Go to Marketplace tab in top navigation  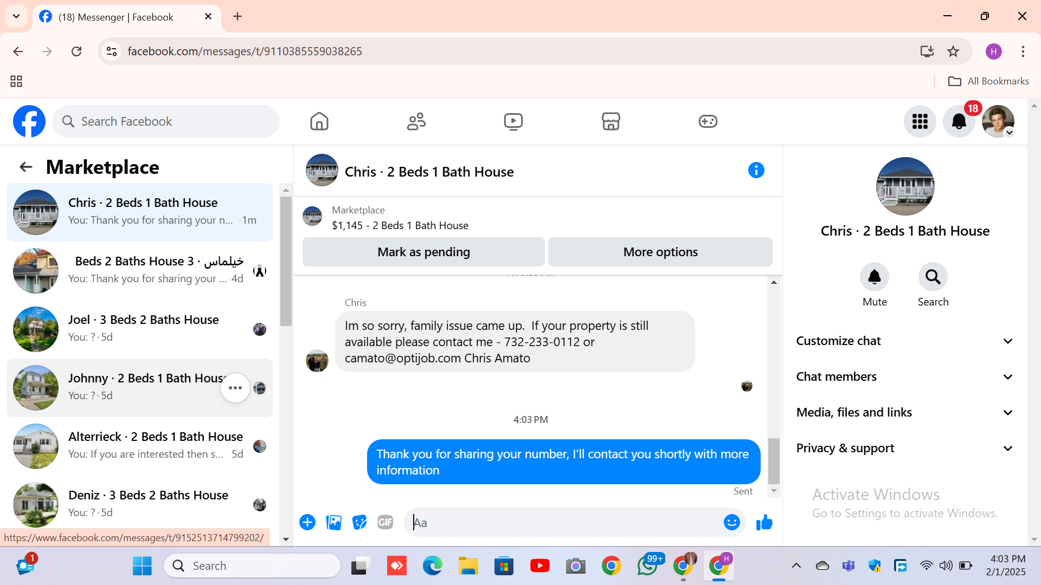tap(611, 121)
